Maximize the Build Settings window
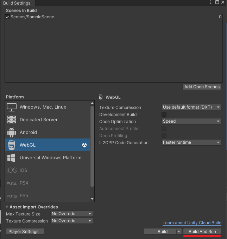 pos(217,2)
